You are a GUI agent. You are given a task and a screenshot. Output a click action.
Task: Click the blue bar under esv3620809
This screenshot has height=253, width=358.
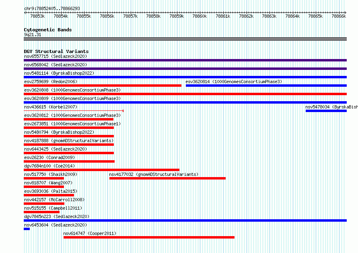(185, 102)
